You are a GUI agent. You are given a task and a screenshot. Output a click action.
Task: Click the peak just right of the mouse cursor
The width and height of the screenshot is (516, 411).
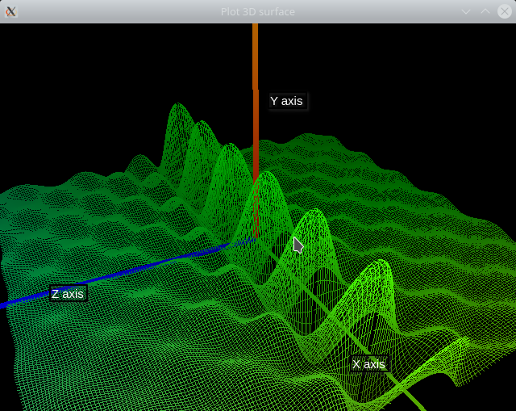pos(314,212)
